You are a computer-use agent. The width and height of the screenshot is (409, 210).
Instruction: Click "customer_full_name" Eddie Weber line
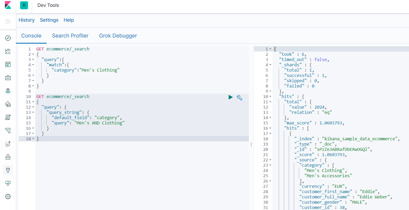(346, 197)
